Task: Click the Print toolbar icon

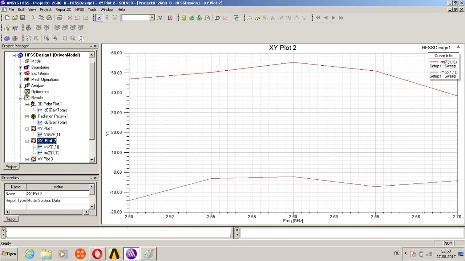Action: coord(60,18)
